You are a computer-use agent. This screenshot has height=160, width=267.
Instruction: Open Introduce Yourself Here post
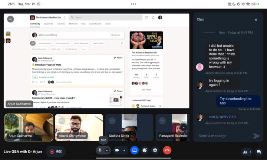tap(48, 65)
